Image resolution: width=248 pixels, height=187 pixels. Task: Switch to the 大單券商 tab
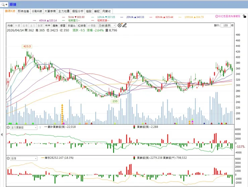pos(50,11)
